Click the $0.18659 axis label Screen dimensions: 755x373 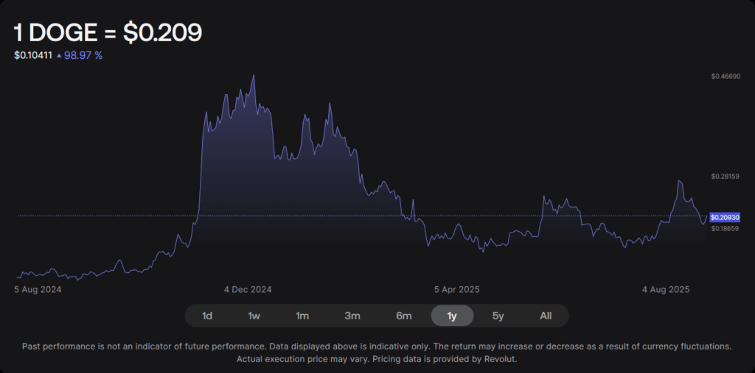pos(726,228)
